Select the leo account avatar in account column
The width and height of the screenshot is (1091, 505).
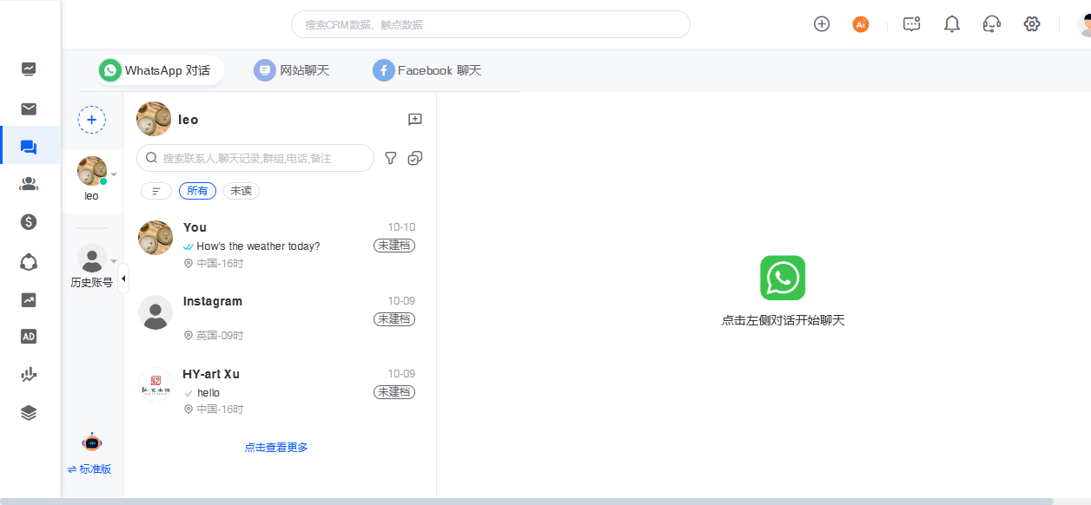[91, 171]
